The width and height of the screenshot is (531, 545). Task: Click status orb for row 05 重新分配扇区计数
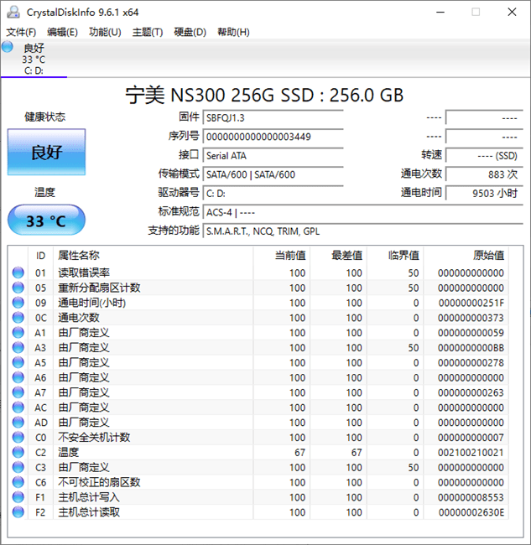coord(18,288)
